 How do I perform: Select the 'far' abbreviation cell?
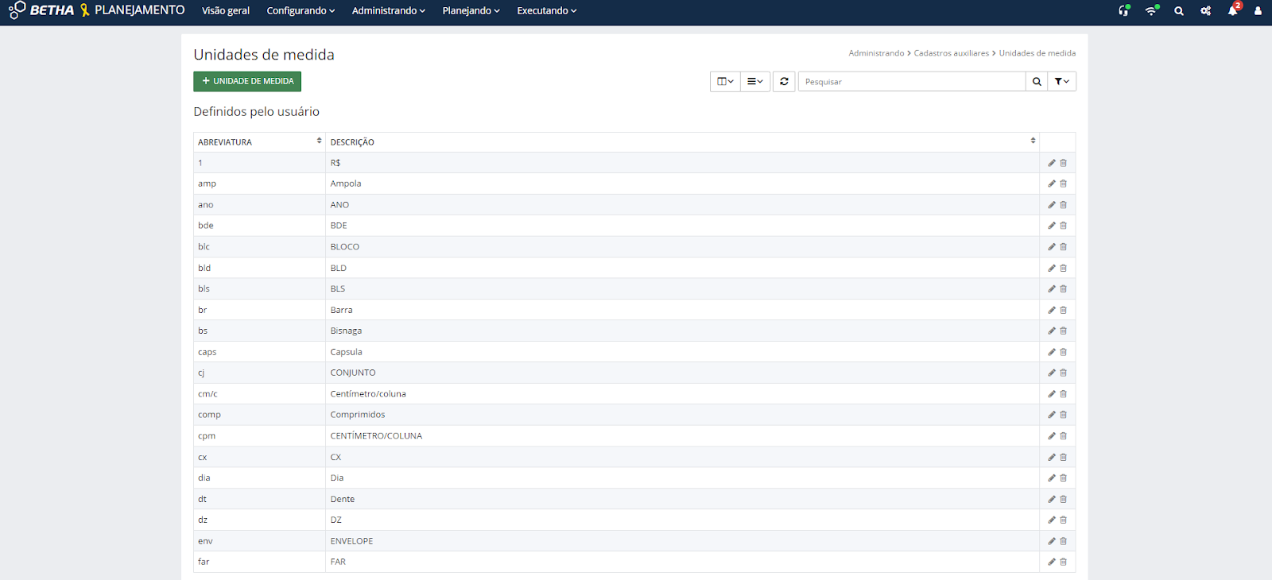[259, 562]
